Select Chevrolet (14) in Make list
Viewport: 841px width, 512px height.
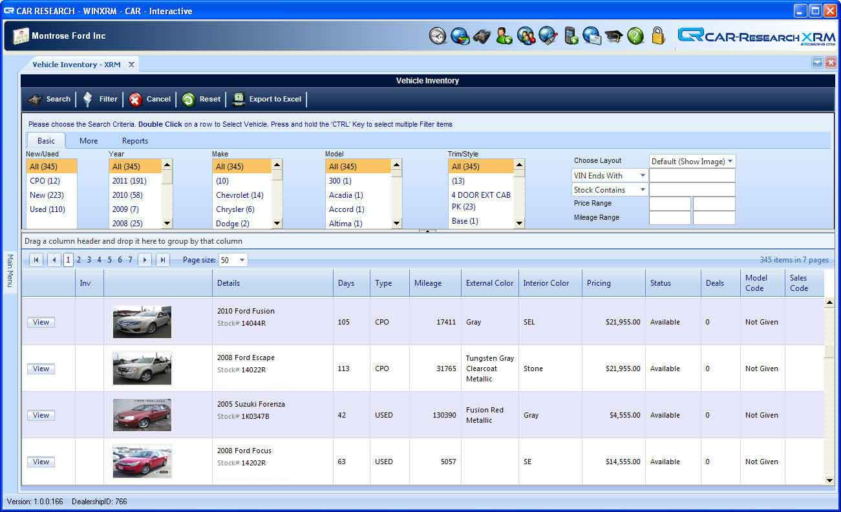(242, 195)
